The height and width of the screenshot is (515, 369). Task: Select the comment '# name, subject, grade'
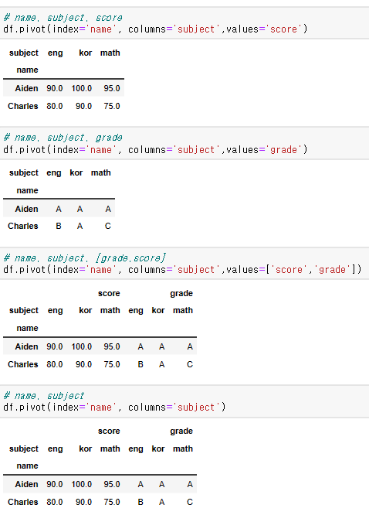click(63, 138)
